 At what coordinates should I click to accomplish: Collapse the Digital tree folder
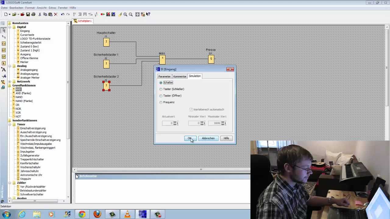10,27
